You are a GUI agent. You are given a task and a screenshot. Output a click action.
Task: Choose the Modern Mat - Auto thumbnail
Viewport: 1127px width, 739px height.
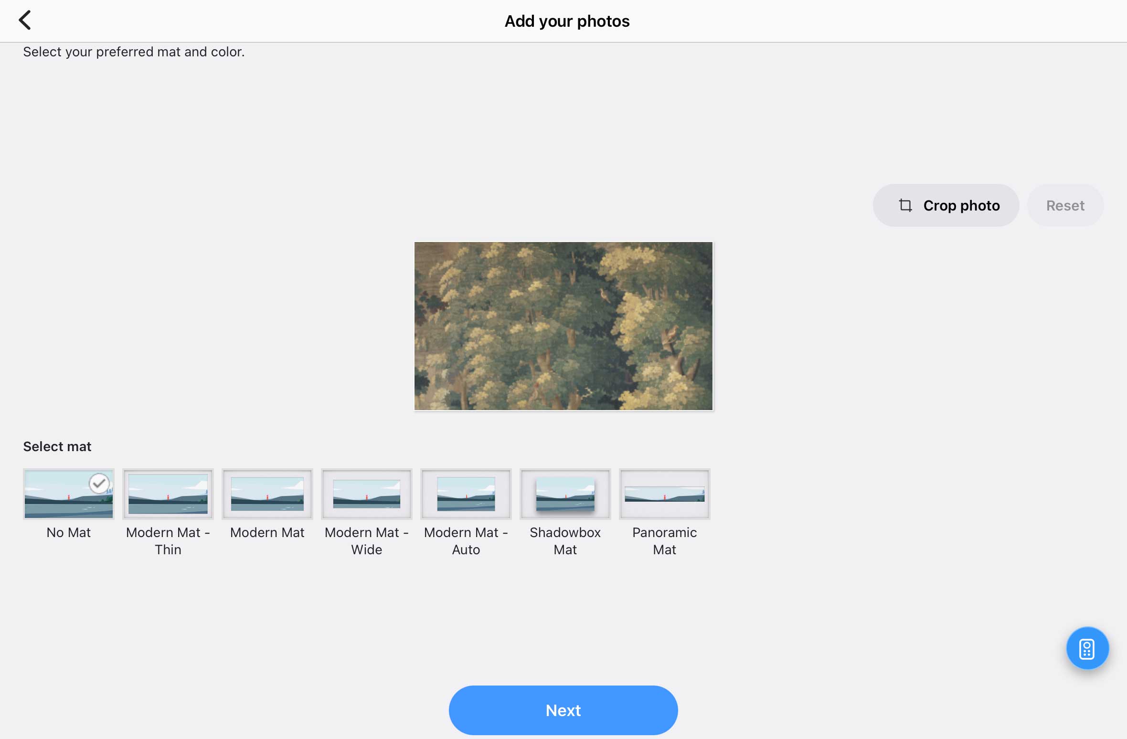(x=466, y=494)
